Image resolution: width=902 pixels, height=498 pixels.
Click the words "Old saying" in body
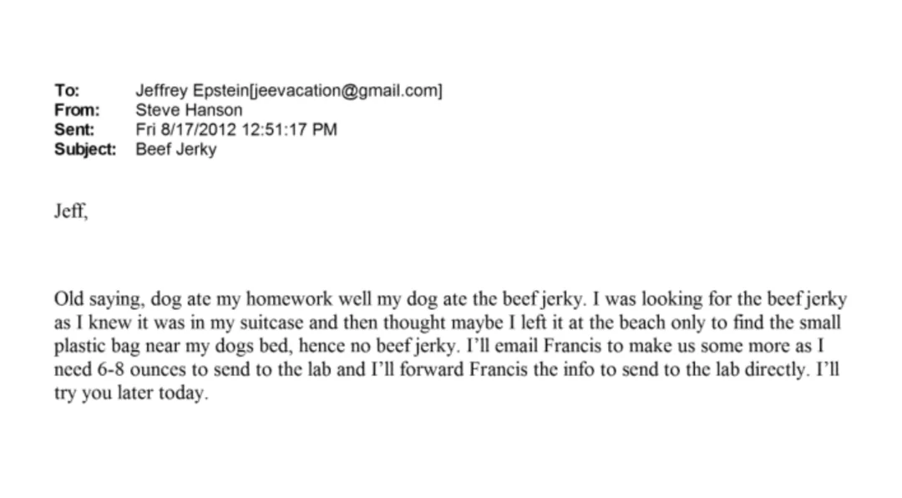pos(98,299)
